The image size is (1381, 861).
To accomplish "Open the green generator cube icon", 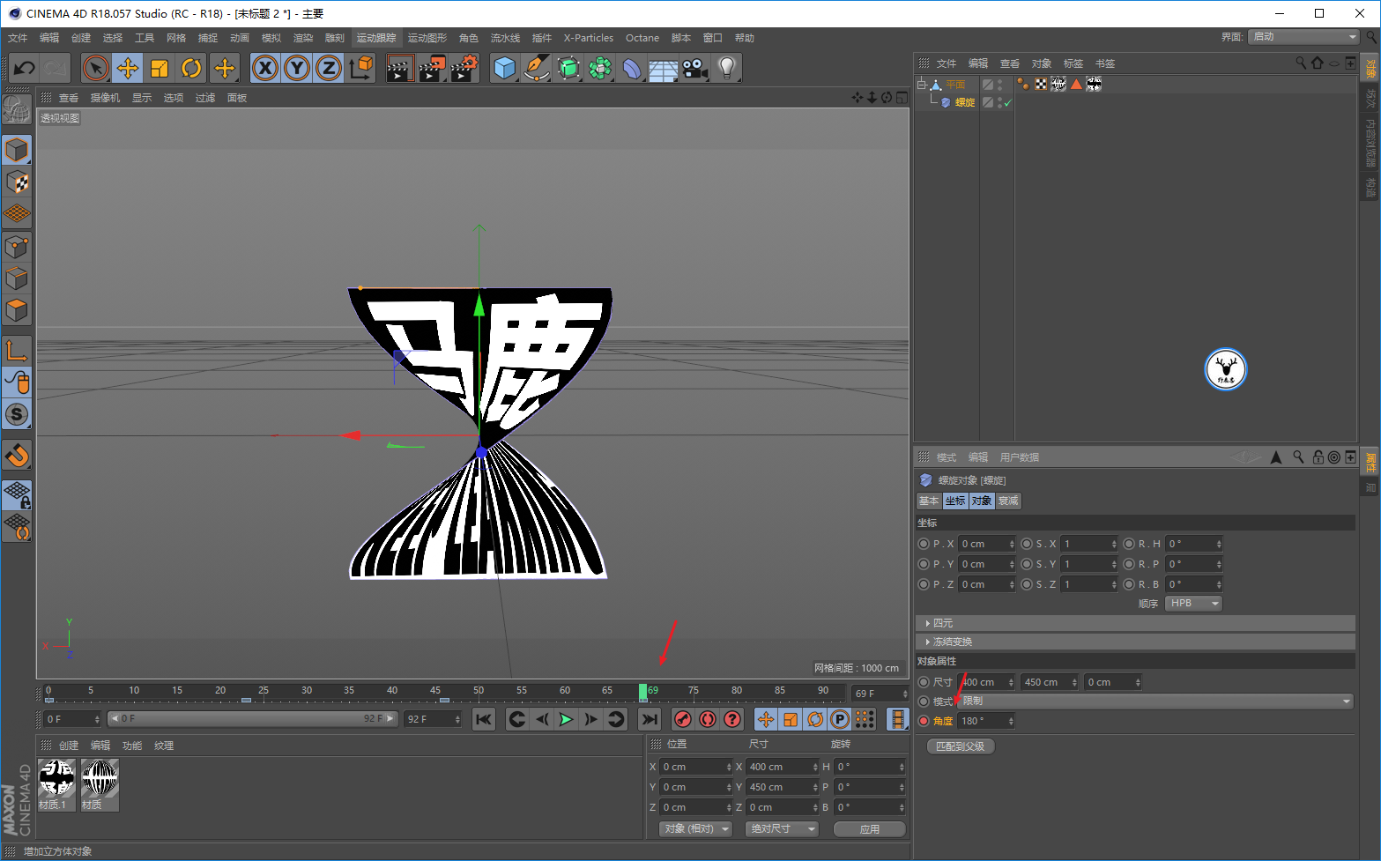I will click(x=568, y=68).
